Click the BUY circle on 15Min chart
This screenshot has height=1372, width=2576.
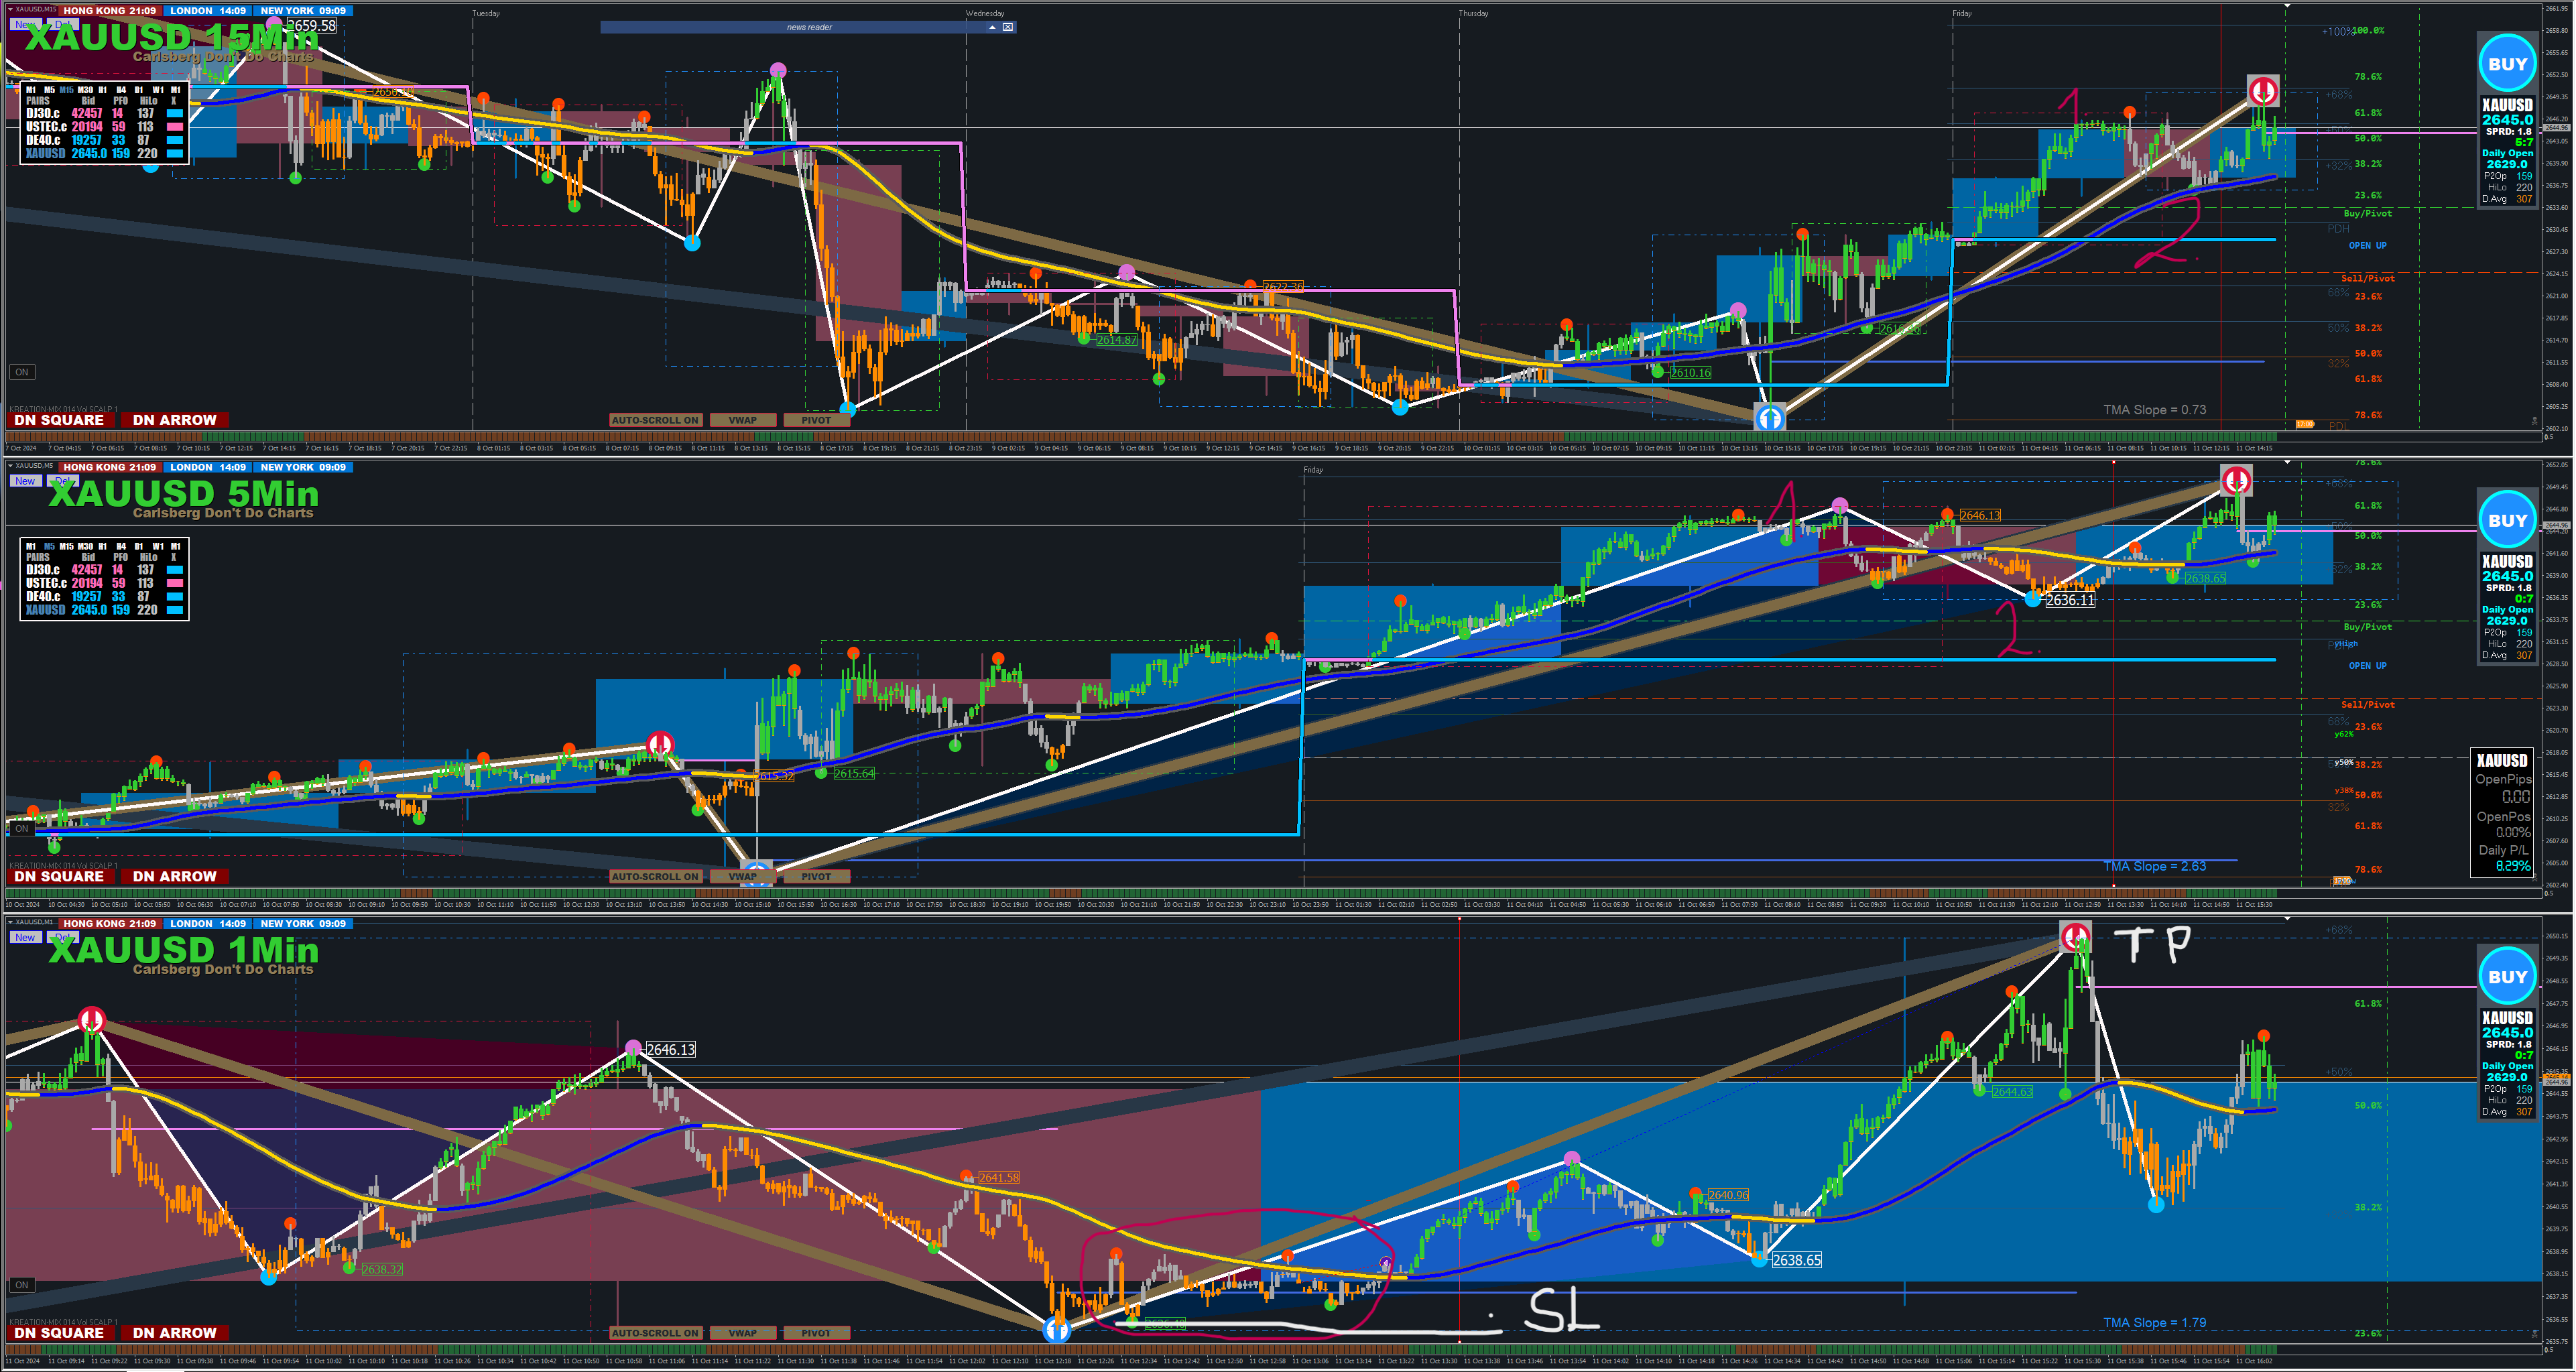coord(2507,64)
